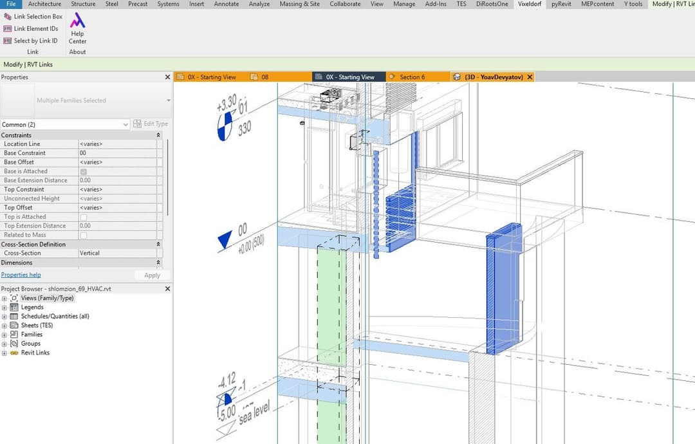Screen dimensions: 695x444
Task: Open the Common (2) filter dropdown
Action: [65, 125]
